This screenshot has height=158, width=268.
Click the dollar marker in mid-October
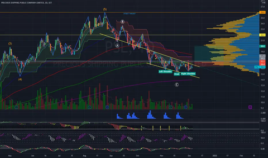[x=149, y=52]
